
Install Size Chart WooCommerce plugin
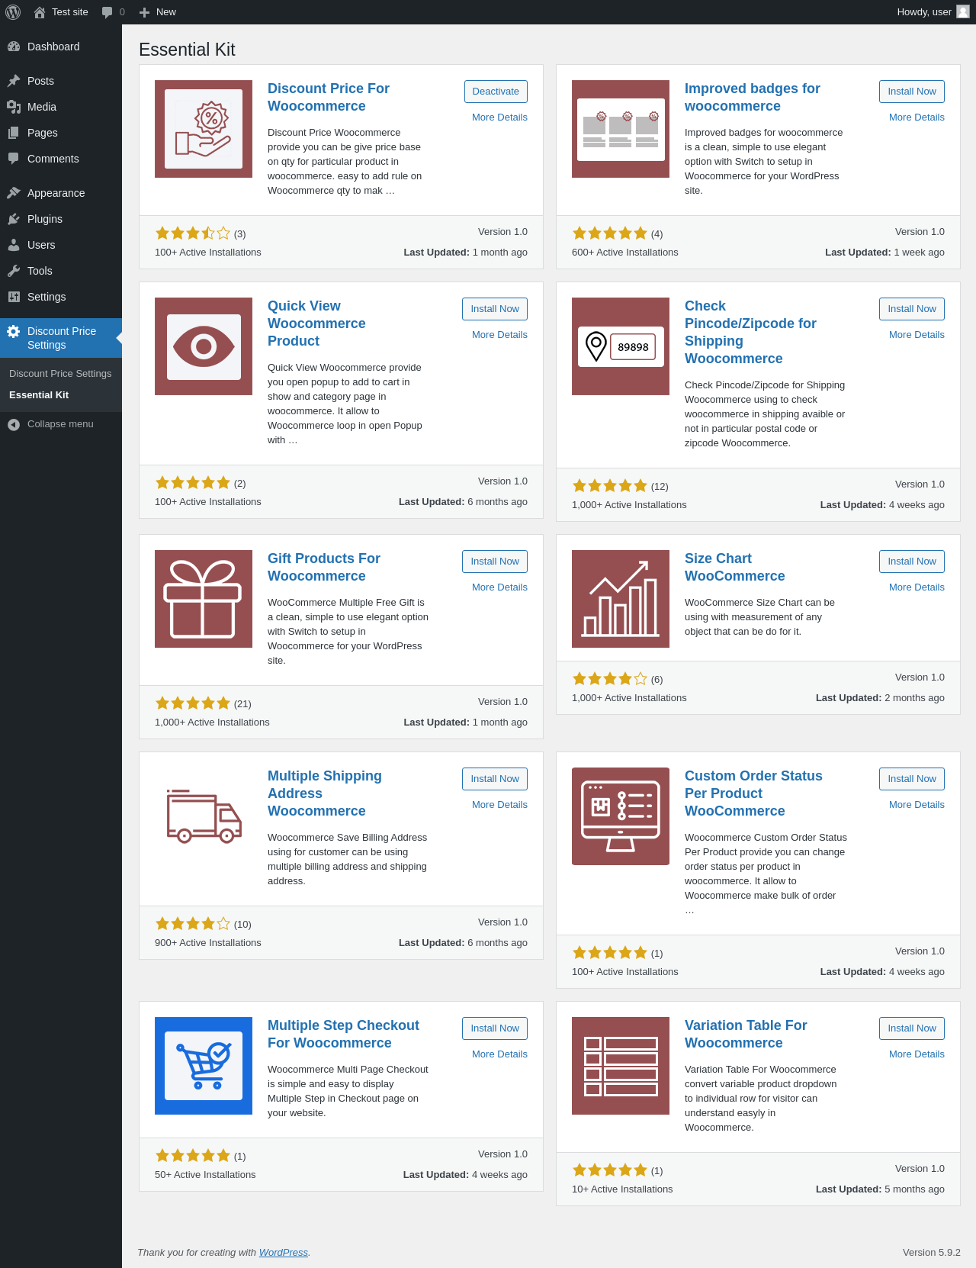pos(912,562)
